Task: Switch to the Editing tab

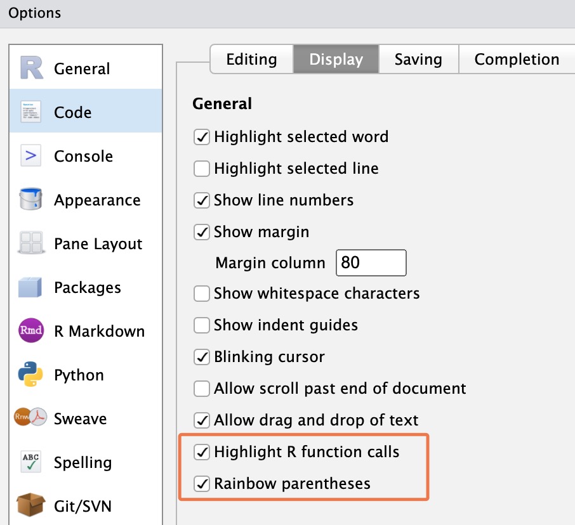Action: 251,59
